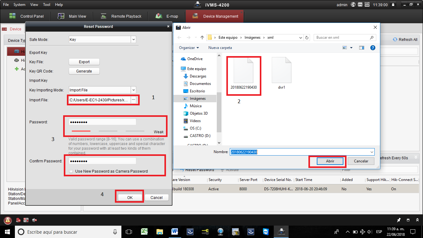Open the Safe Mode dropdown
423x238 pixels.
pos(133,40)
